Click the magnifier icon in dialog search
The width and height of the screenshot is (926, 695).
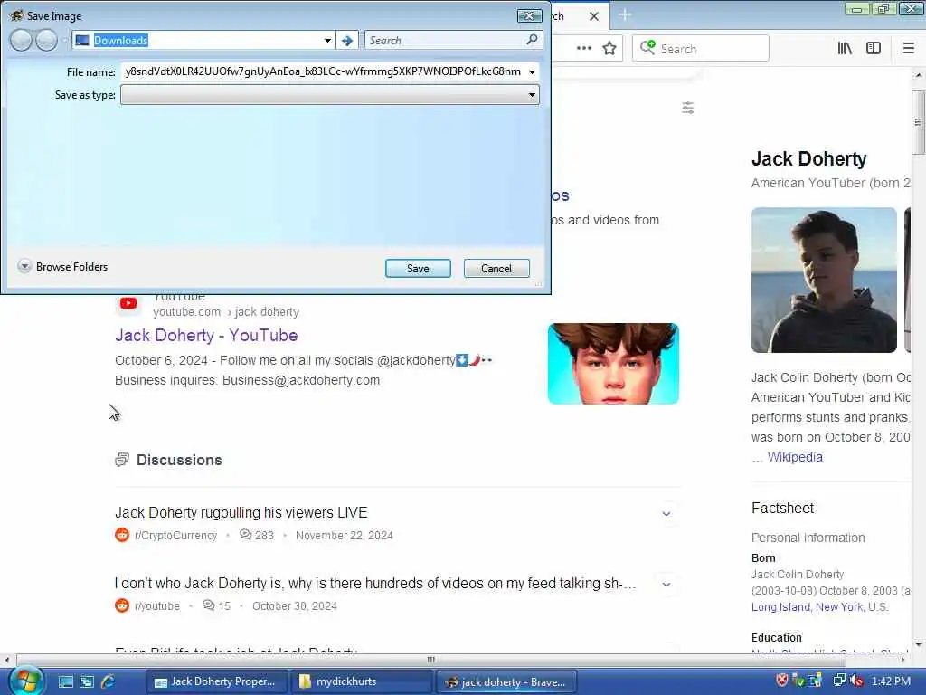coord(532,40)
